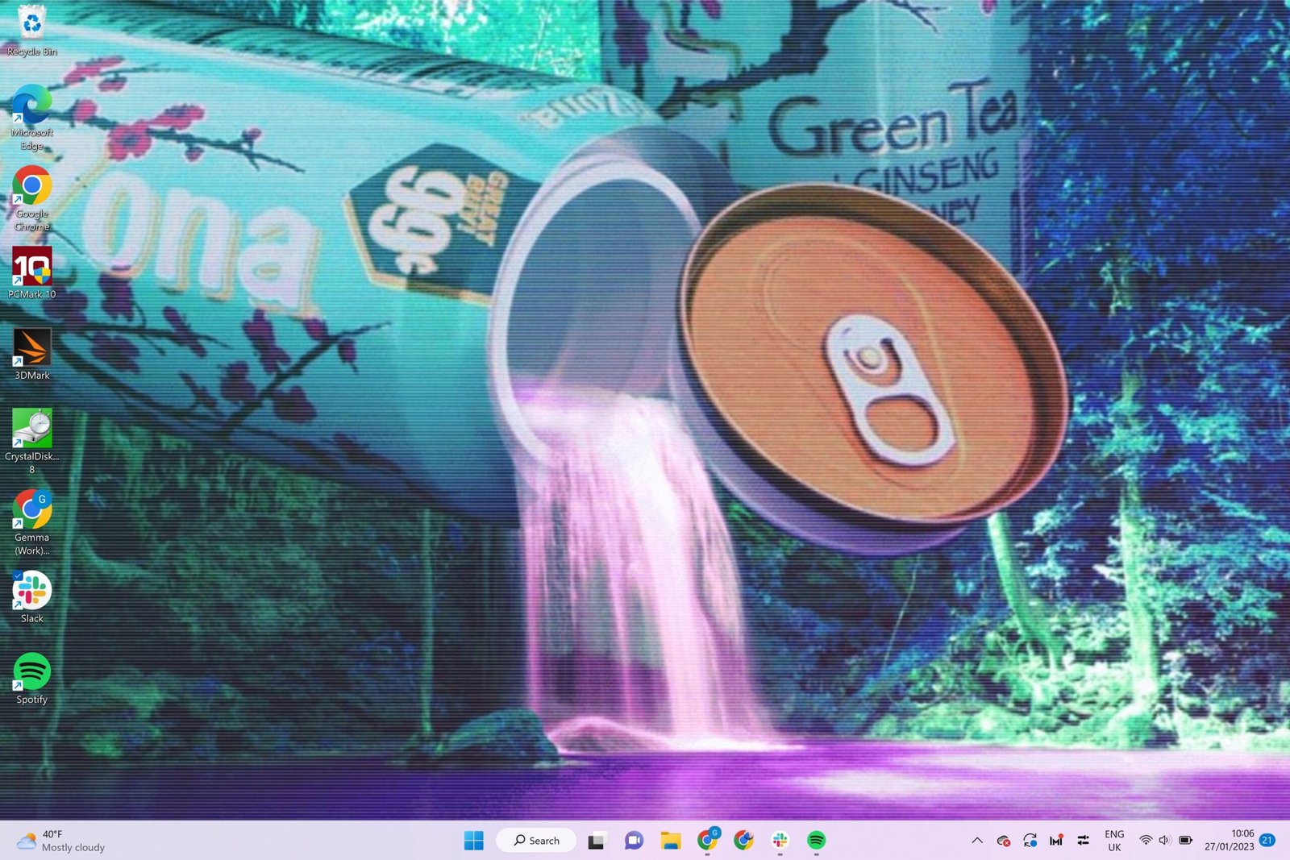Select the PCMark 10 desktop shortcut
Screen dimensions: 1290x860
coord(32,273)
